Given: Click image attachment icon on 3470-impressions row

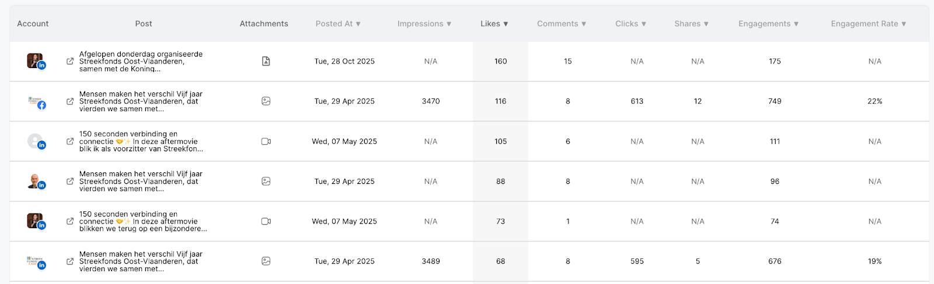Looking at the screenshot, I should coord(266,101).
